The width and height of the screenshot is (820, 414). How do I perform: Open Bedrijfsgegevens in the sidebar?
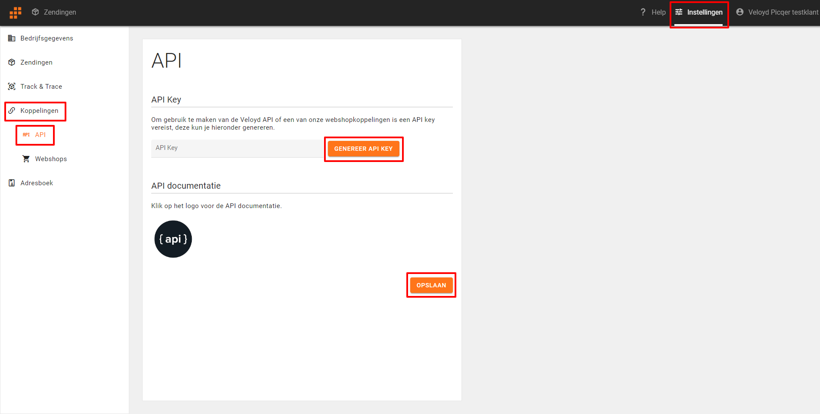point(47,38)
